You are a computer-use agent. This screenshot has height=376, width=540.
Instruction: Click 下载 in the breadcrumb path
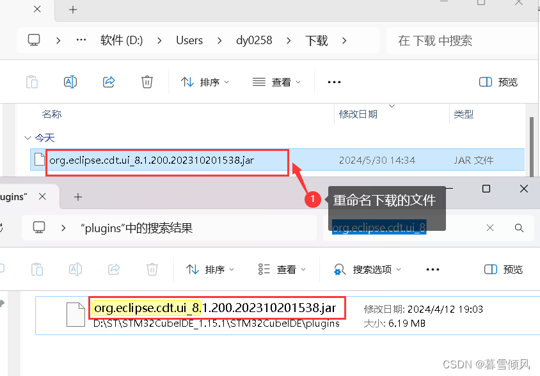(317, 40)
